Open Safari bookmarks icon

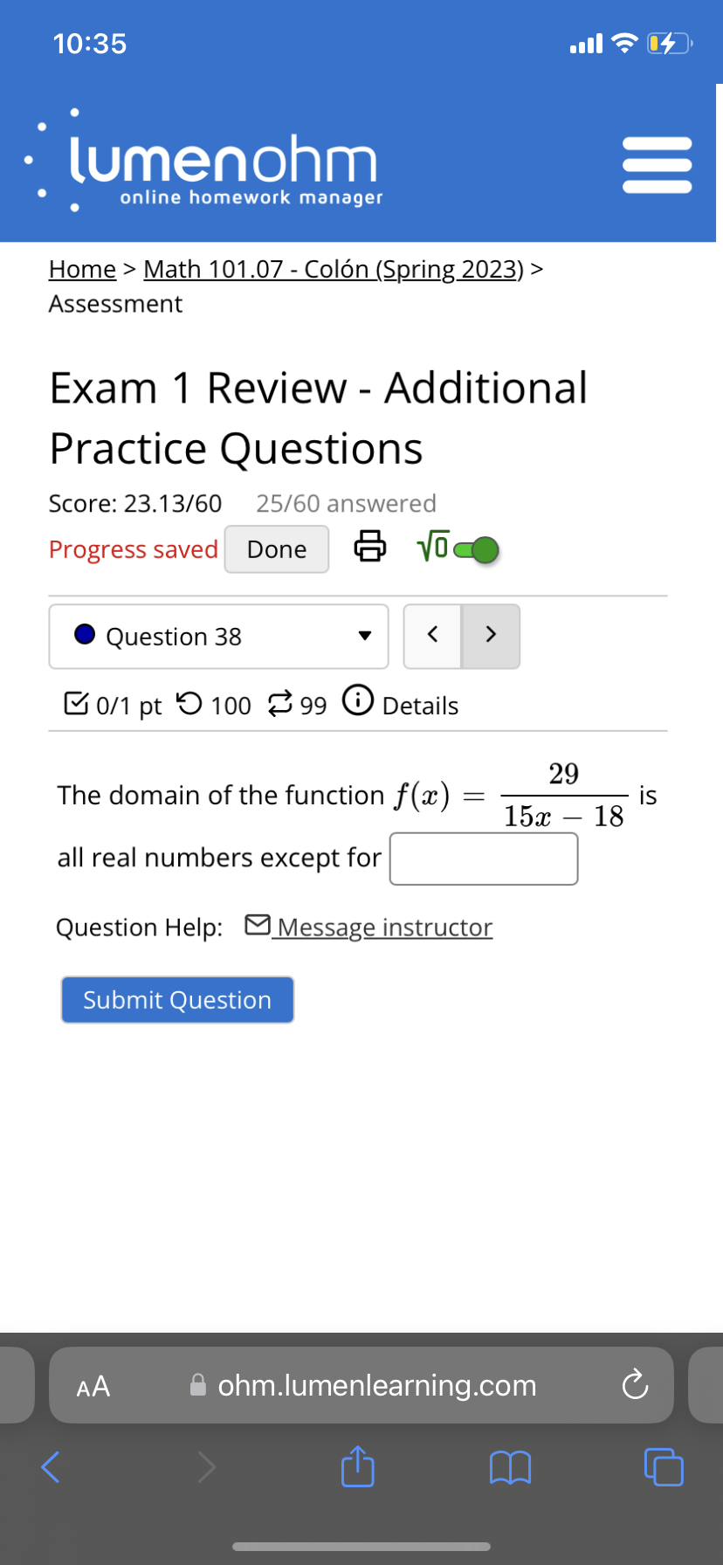point(510,1467)
